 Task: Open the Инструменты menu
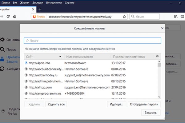tap(53, 2)
